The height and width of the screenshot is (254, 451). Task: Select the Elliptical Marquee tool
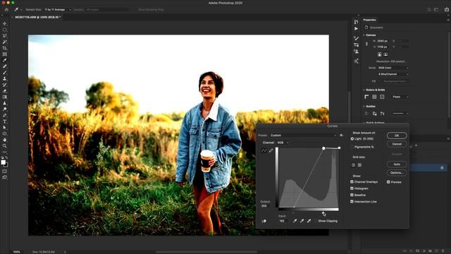click(5, 30)
